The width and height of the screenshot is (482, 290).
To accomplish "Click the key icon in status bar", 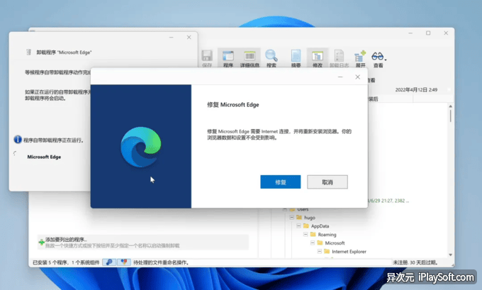I will (109, 262).
